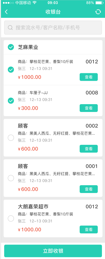Uncheck the 芝麻果业 group checkbox
This screenshot has height=259, width=105.
11,47
